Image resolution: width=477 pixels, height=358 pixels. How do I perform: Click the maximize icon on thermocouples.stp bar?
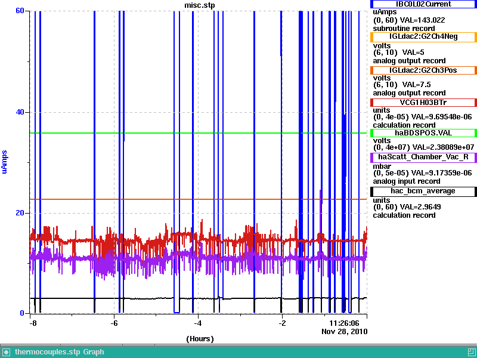coord(472,352)
